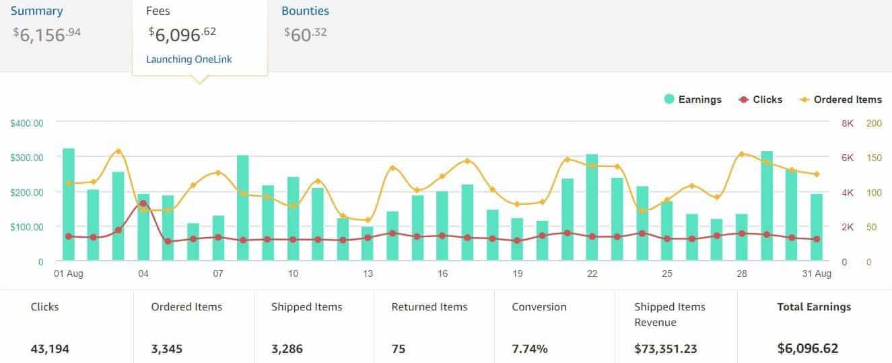Open the Launching OneLink link

189,59
